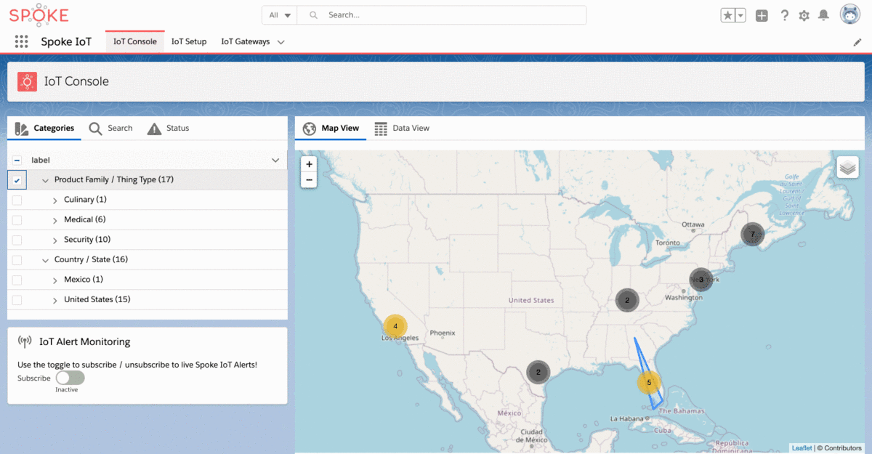Click the Map View globe icon
Screen dimensions: 872x454
(x=310, y=129)
